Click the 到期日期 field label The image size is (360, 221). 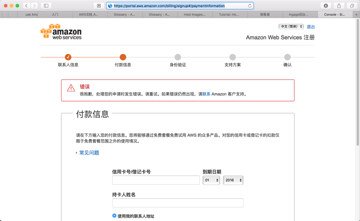pos(212,172)
